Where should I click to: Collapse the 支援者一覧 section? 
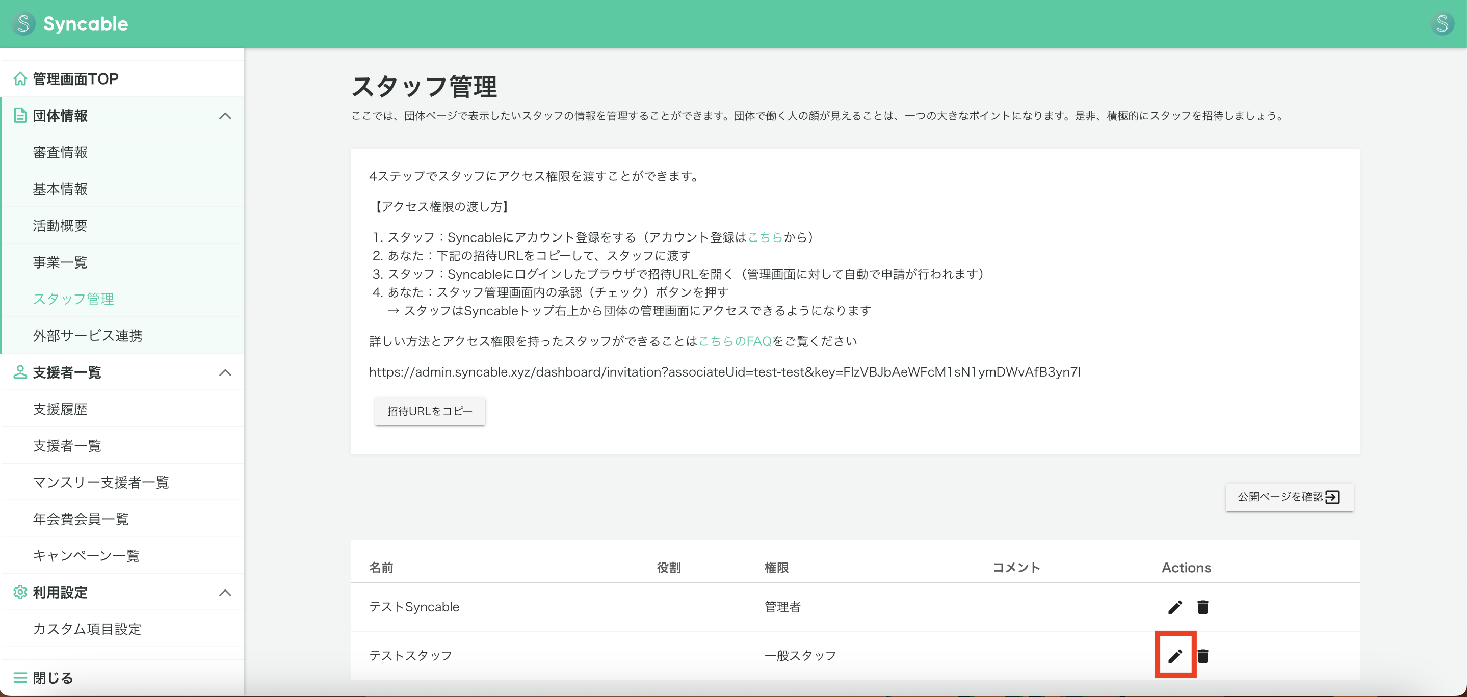click(x=226, y=373)
